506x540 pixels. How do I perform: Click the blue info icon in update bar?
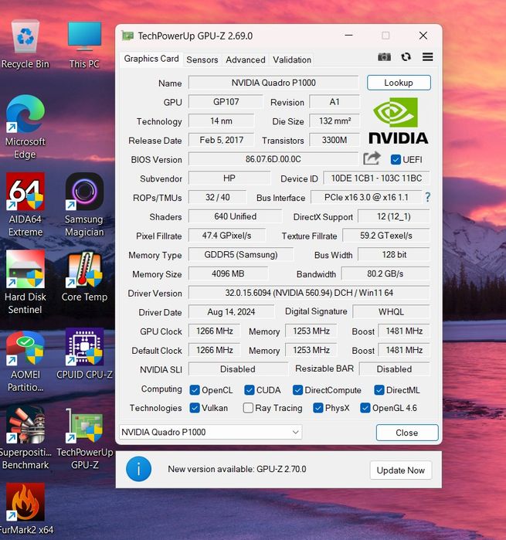[138, 469]
